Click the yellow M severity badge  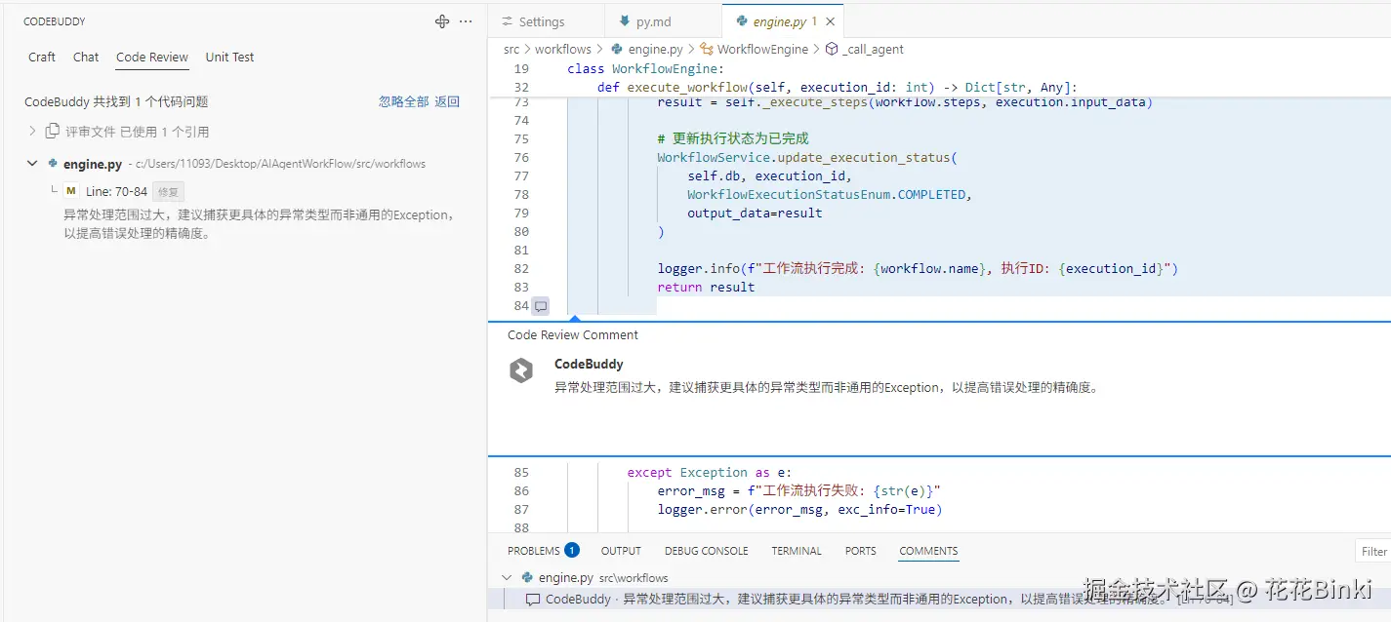(71, 192)
